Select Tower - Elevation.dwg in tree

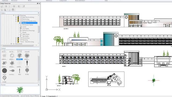(27, 42)
